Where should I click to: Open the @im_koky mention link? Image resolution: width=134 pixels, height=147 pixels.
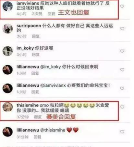[x=51, y=67]
